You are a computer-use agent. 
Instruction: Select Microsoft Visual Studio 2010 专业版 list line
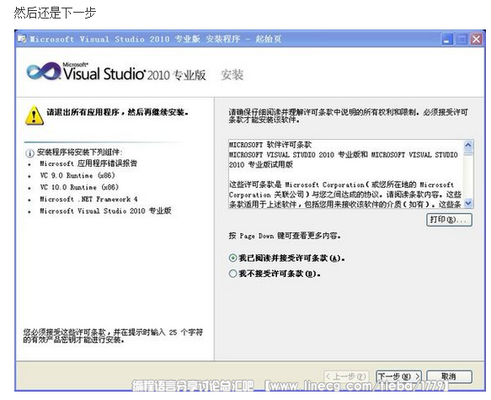coord(105,211)
